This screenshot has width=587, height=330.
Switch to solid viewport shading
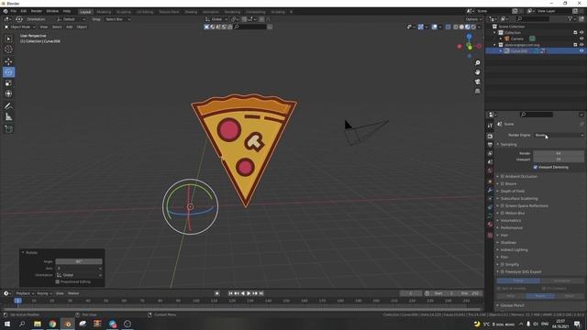click(x=461, y=27)
